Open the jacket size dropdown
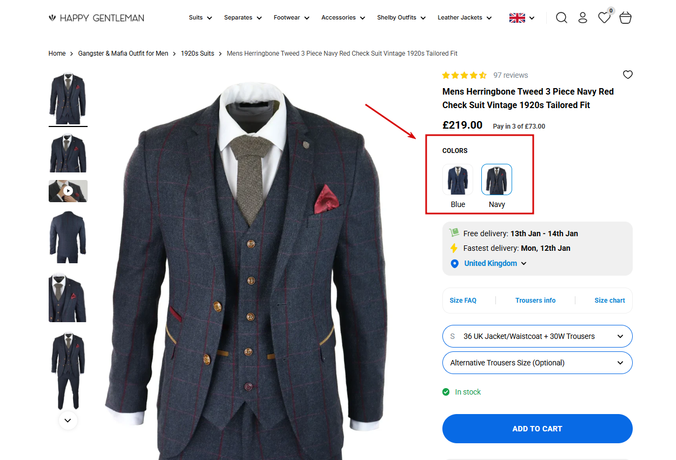 tap(537, 336)
